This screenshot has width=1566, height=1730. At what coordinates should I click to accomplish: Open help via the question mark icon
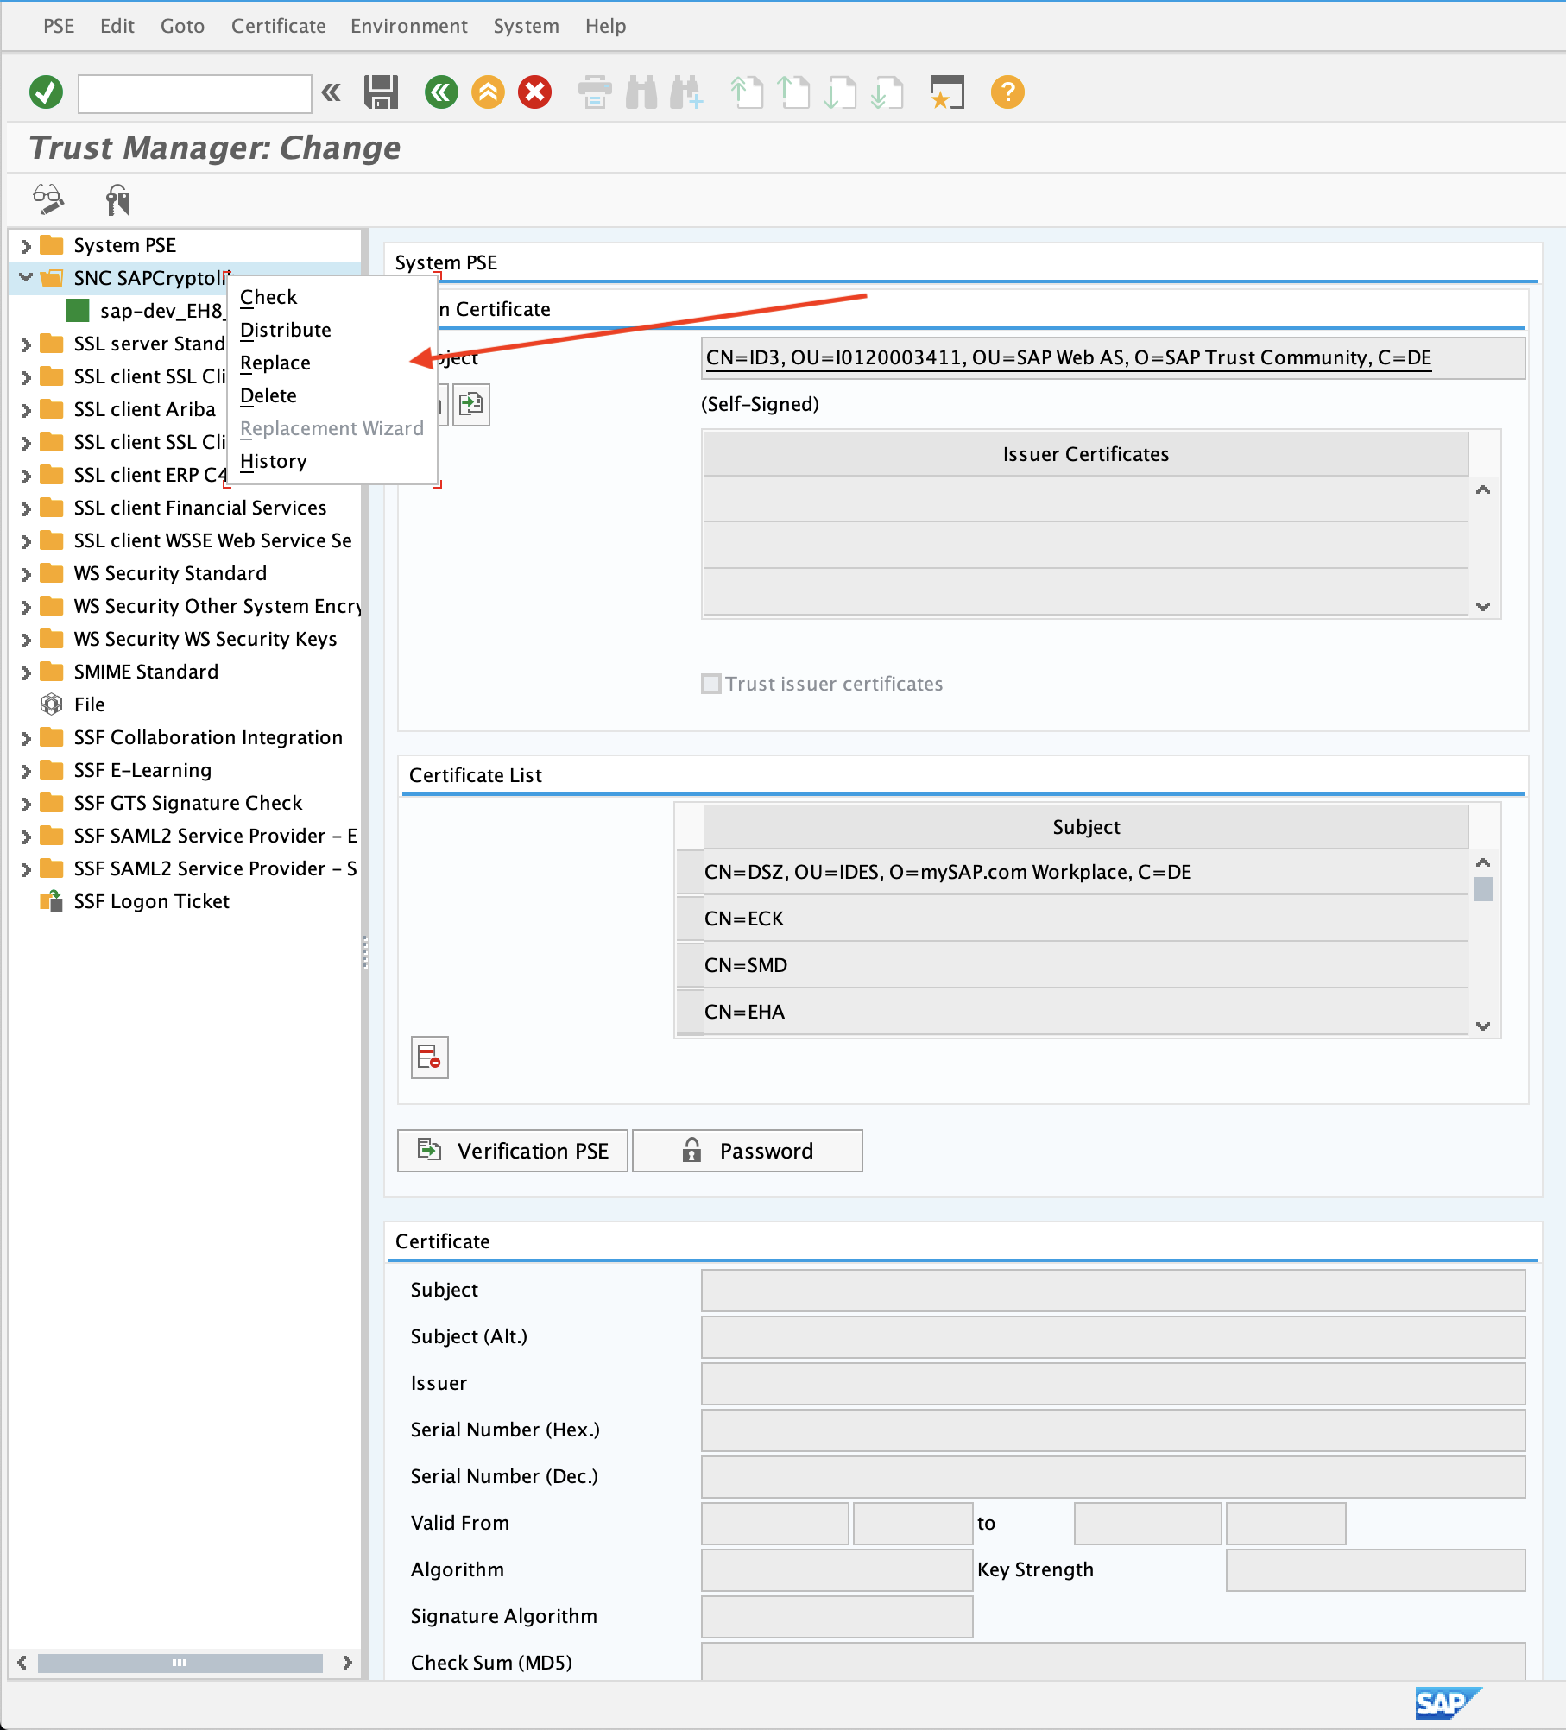(x=1007, y=92)
